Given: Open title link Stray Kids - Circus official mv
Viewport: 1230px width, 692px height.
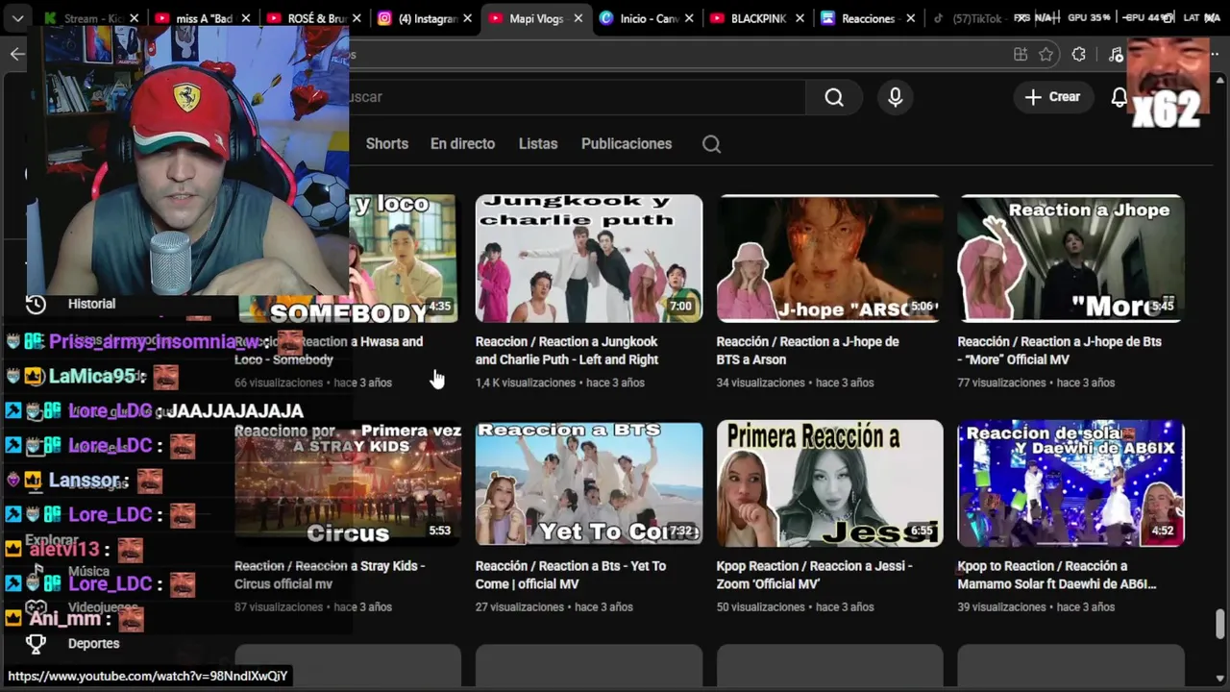Looking at the screenshot, I should tap(330, 575).
